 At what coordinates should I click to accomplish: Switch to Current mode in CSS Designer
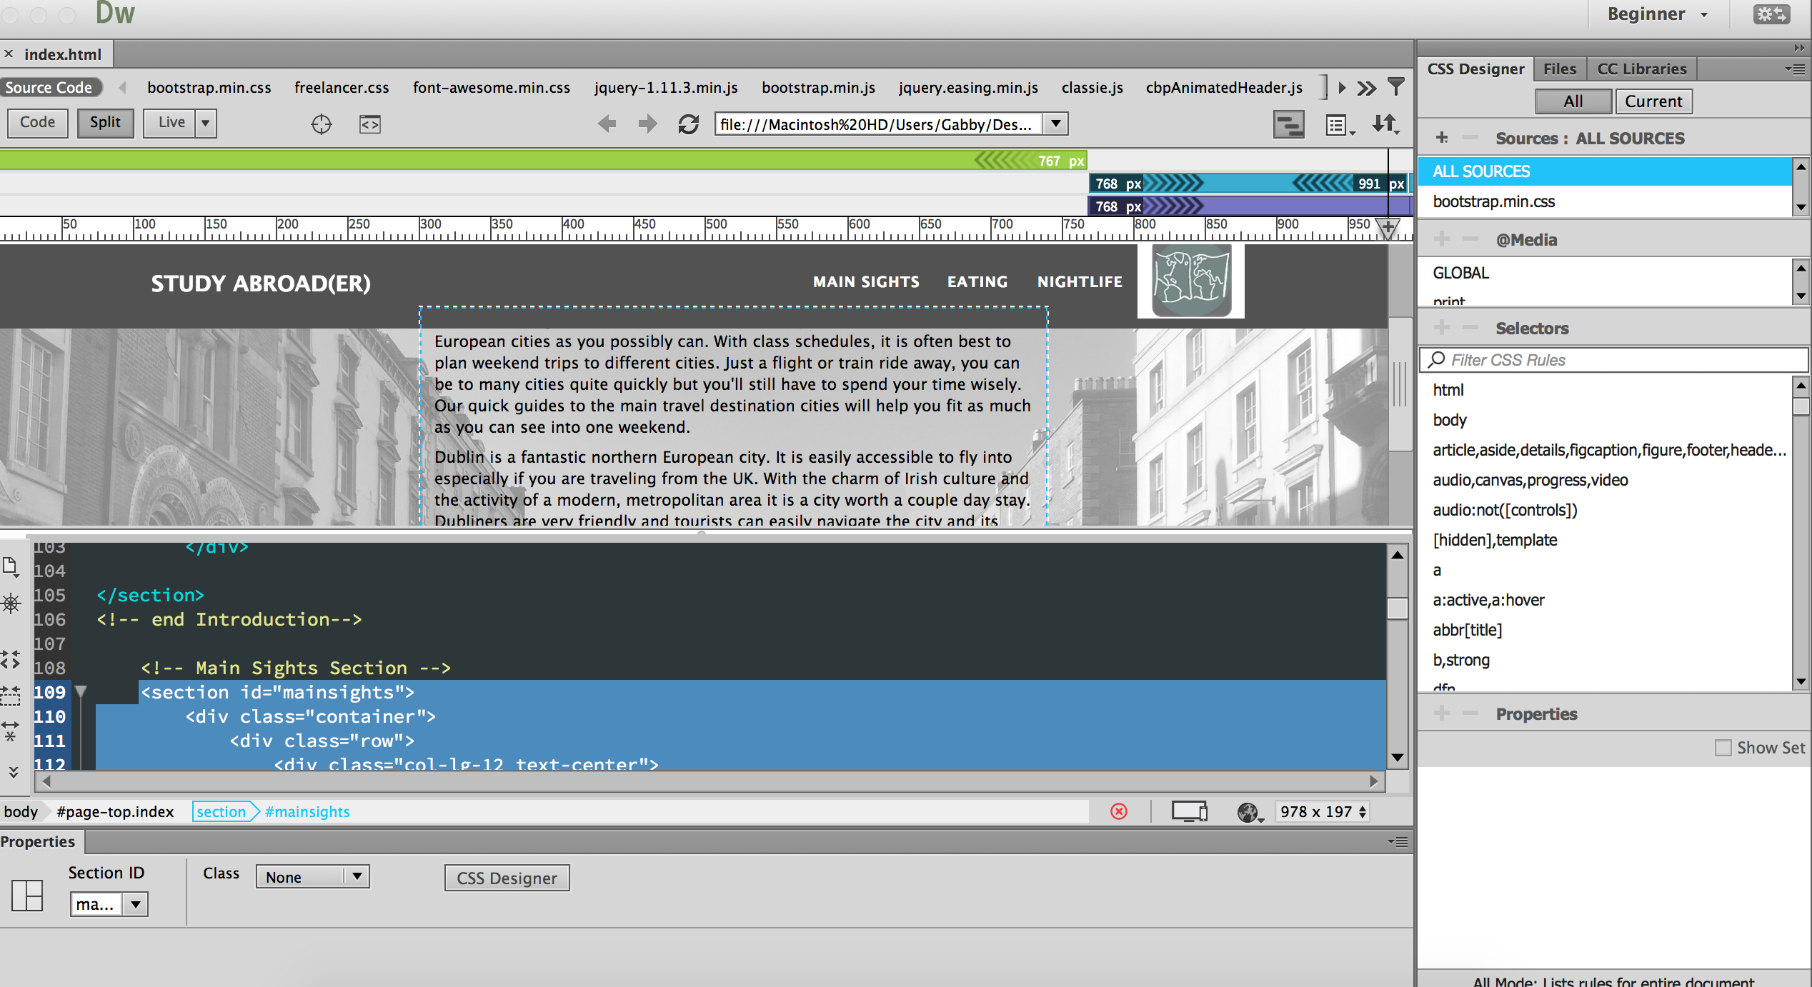(1653, 101)
